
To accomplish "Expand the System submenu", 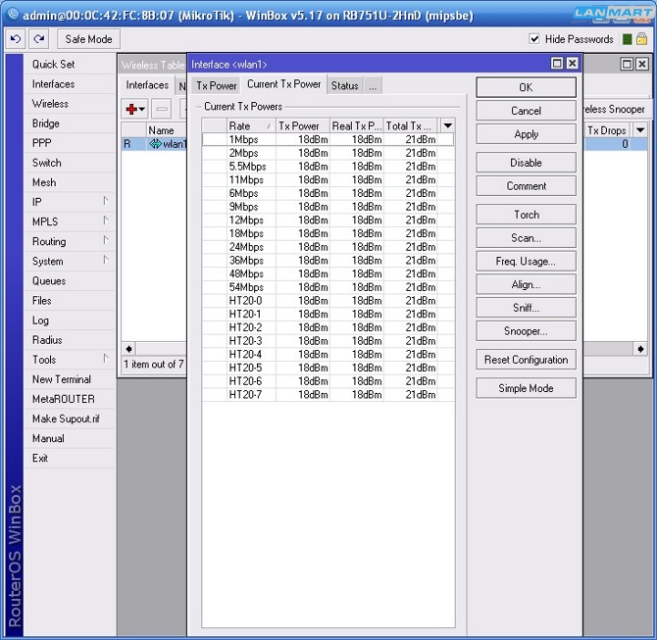I will pyautogui.click(x=106, y=261).
